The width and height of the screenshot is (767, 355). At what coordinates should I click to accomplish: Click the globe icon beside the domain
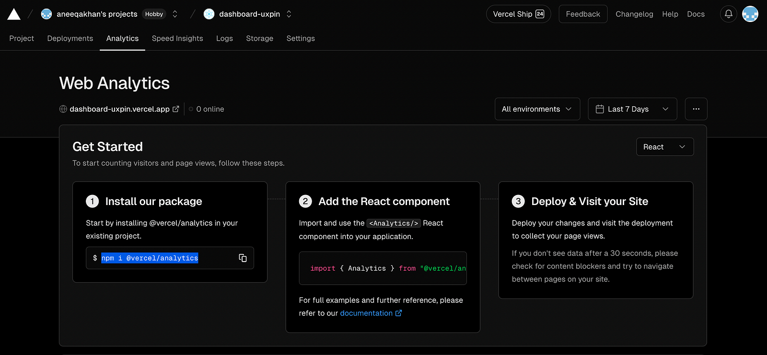63,109
